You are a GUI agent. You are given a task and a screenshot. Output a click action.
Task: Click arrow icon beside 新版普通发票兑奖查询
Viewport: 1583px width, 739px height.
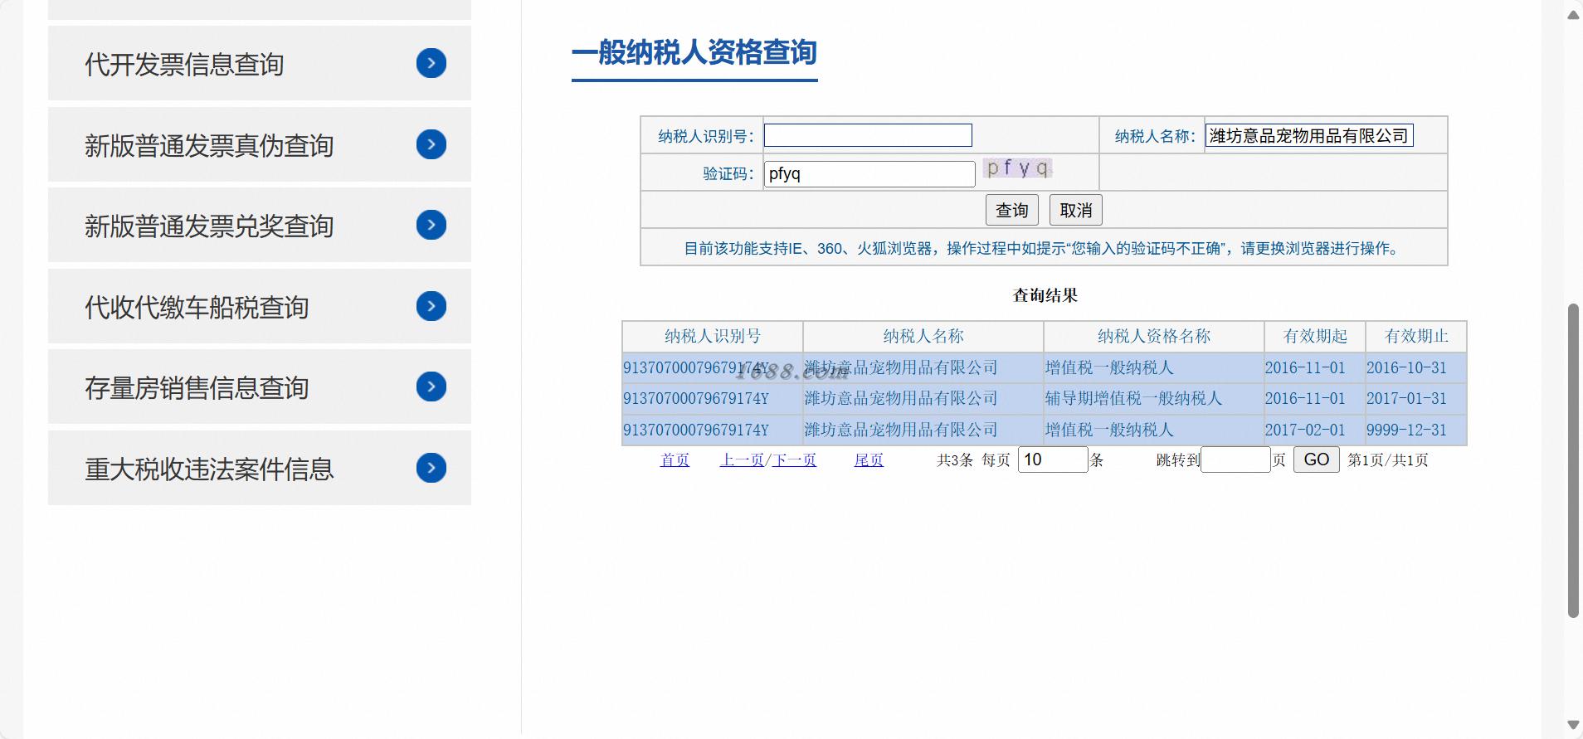click(x=431, y=225)
